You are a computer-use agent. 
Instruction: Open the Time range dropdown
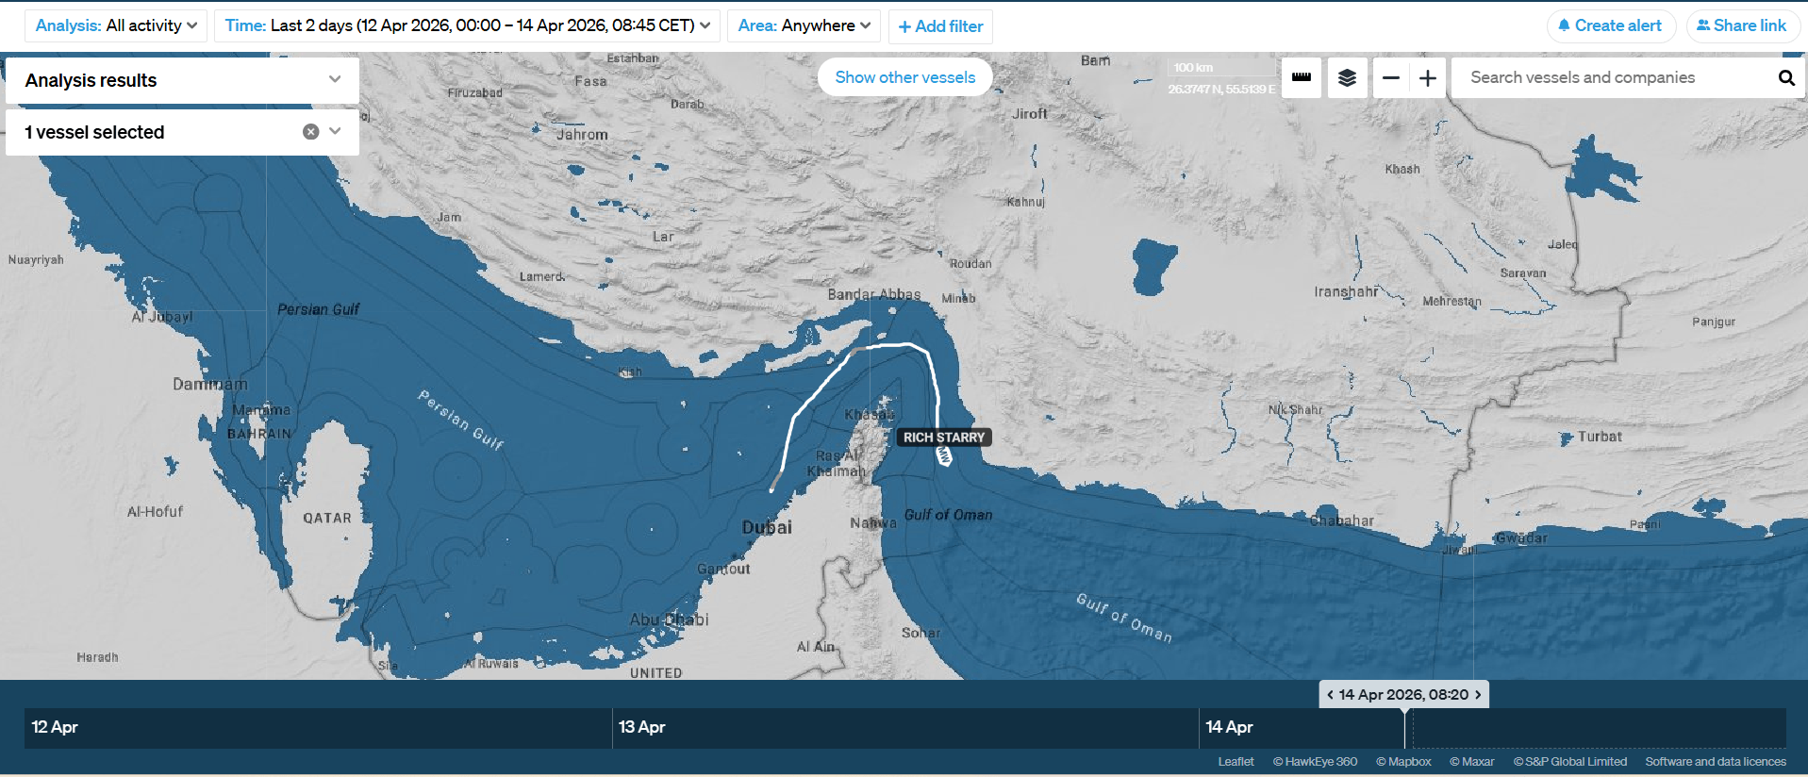coord(467,25)
